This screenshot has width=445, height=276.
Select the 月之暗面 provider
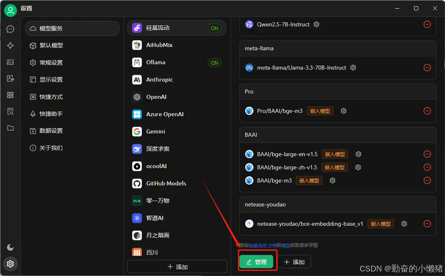pos(177,236)
